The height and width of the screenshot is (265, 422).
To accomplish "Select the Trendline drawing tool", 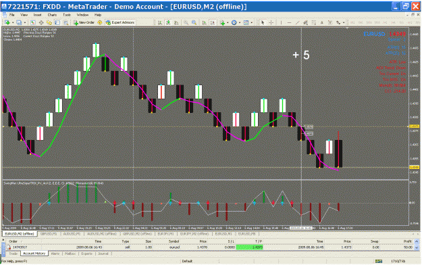I will pos(297,22).
